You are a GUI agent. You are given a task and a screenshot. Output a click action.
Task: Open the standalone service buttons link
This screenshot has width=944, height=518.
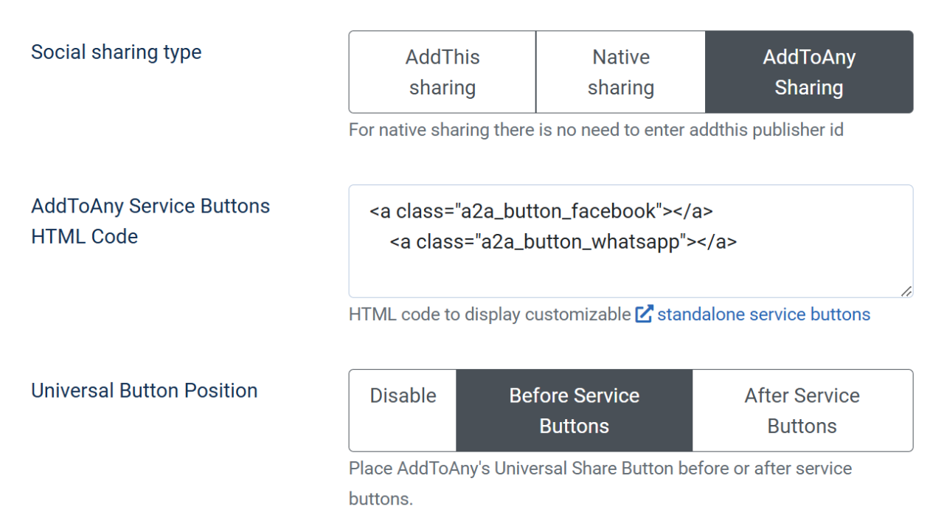click(x=763, y=314)
